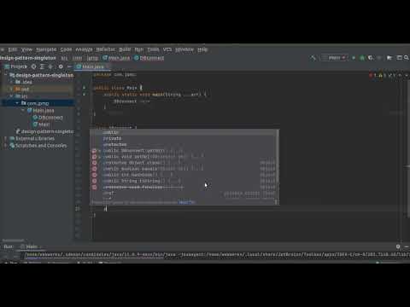410x307 pixels.
Task: Open Run panel settings gear
Action: click(398, 246)
